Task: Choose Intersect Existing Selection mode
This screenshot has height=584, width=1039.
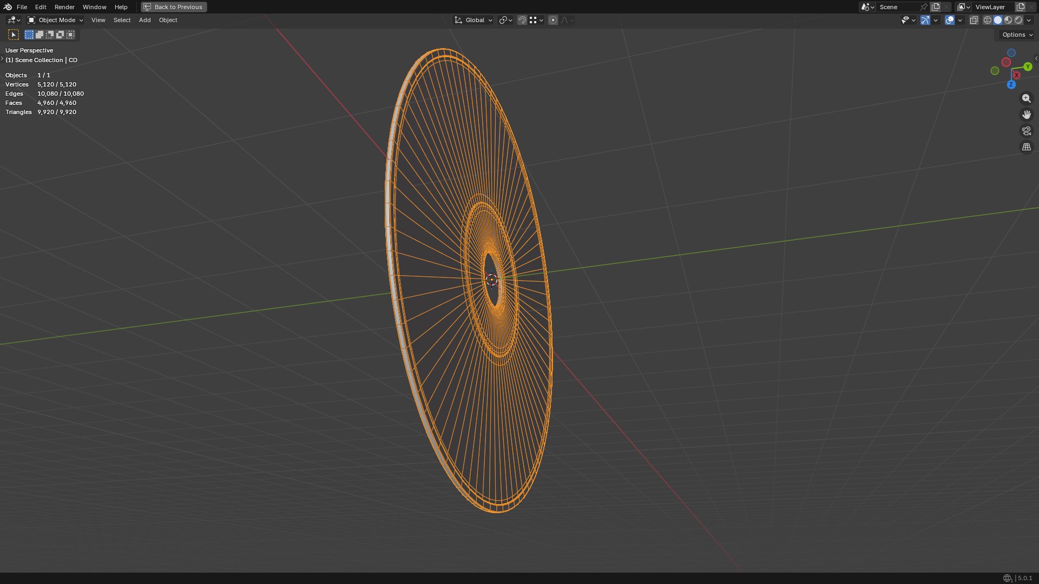Action: click(x=70, y=35)
